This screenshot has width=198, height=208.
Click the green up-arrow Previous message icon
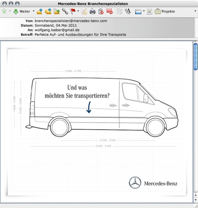(x=4, y=11)
